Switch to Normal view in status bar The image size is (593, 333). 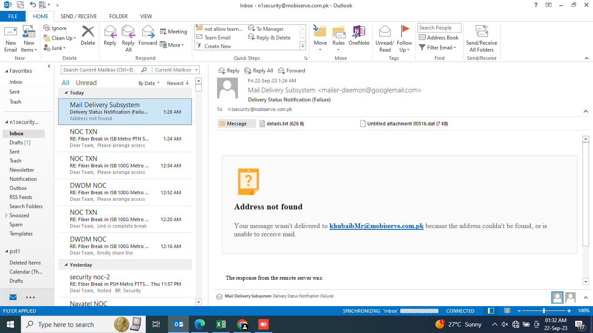tap(491, 311)
